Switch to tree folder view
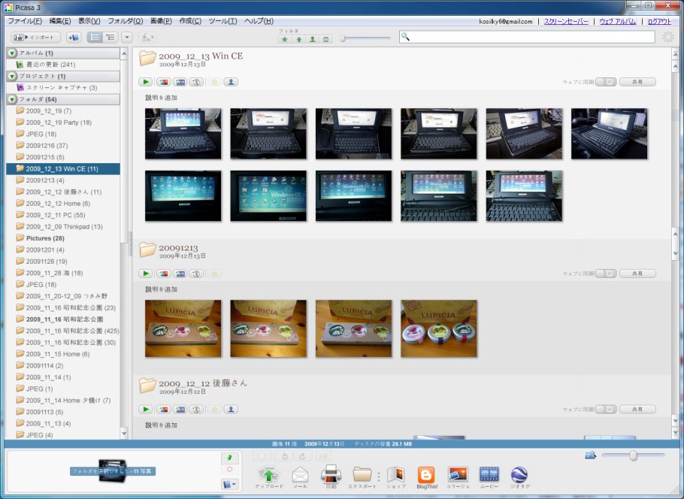684x499 pixels. point(110,38)
